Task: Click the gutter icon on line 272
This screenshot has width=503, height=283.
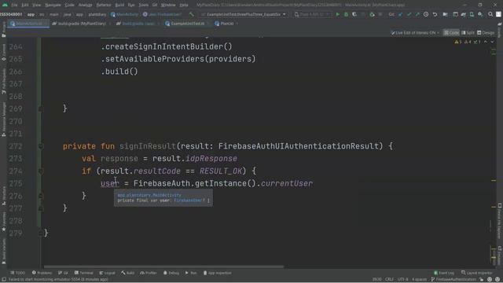Action: [41, 146]
